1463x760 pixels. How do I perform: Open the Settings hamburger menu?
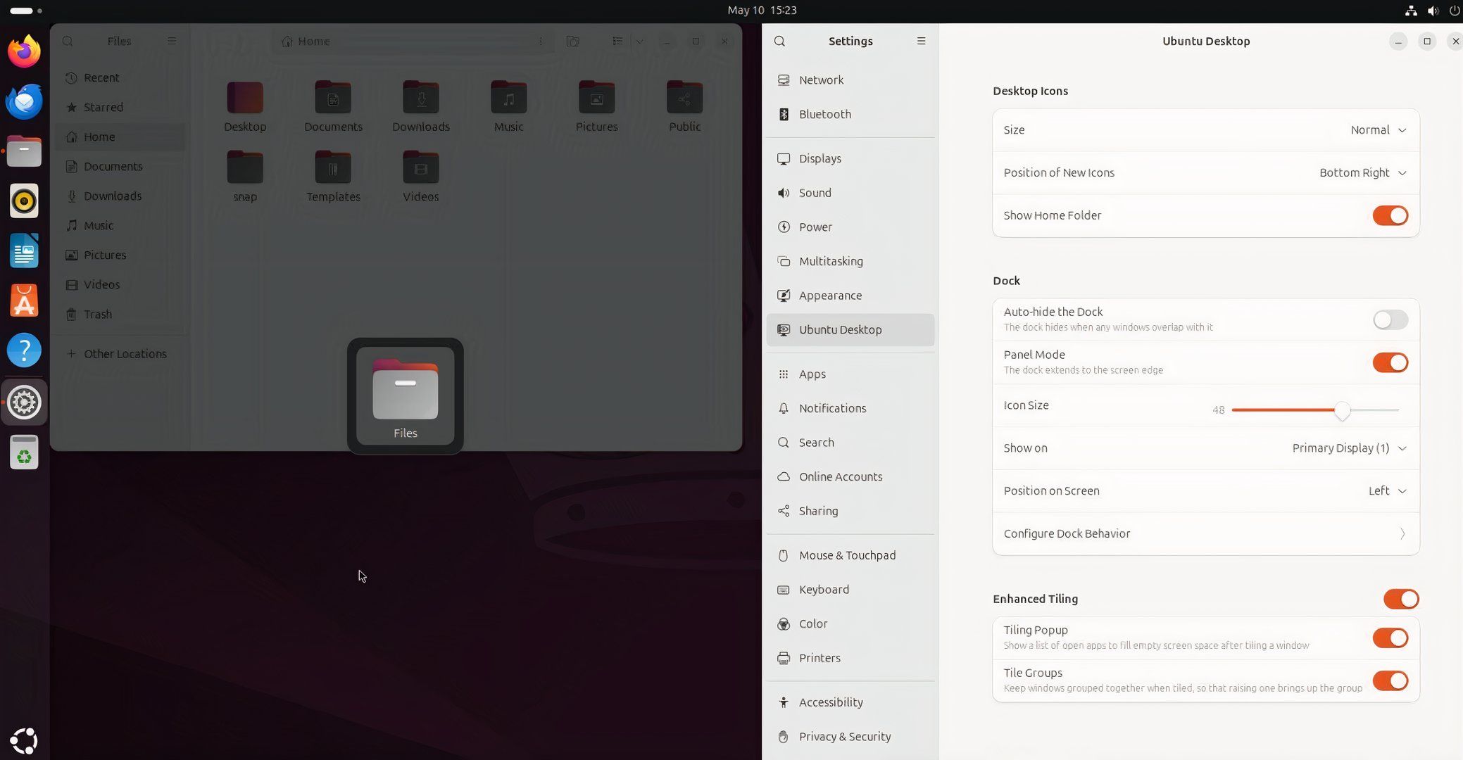tap(921, 41)
